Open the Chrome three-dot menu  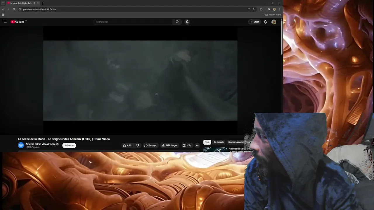coord(279,9)
